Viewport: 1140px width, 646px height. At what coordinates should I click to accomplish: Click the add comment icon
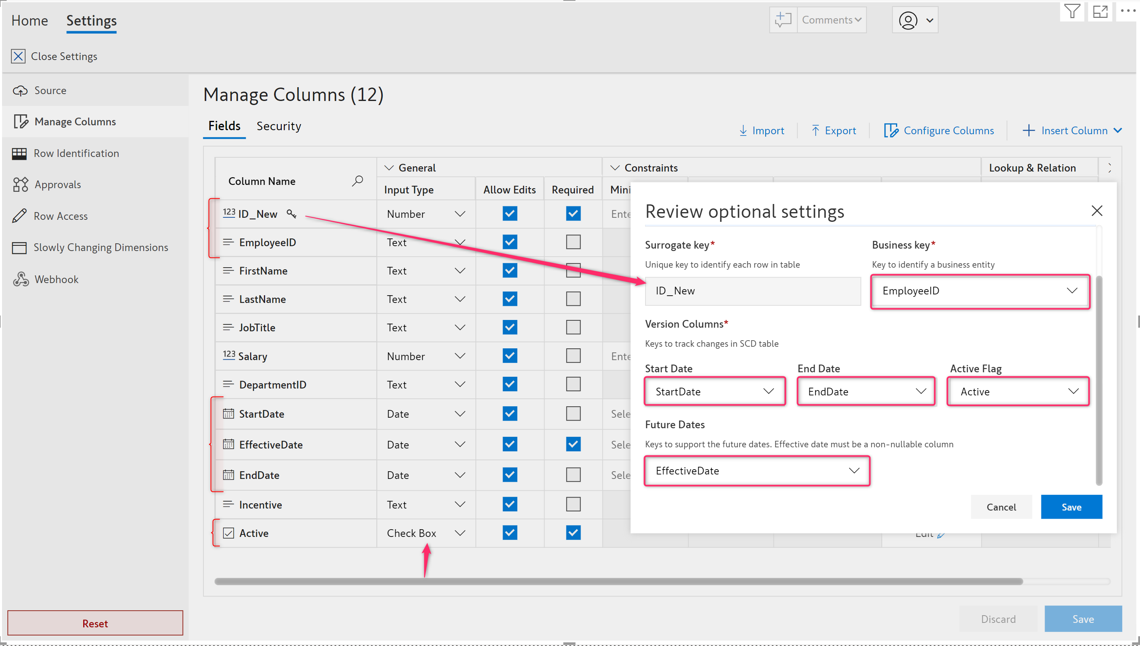click(783, 20)
